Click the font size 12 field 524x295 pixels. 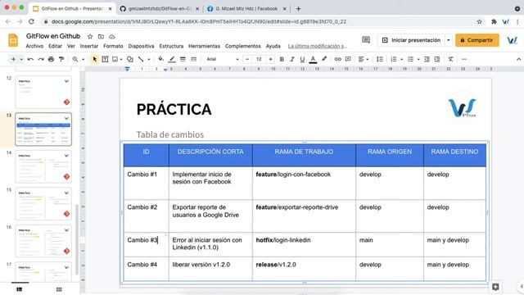(x=259, y=59)
